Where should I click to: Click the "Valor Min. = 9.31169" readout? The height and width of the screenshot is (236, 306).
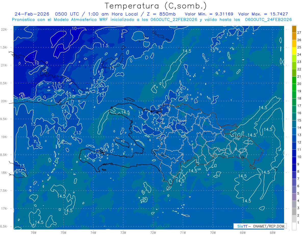(209, 14)
